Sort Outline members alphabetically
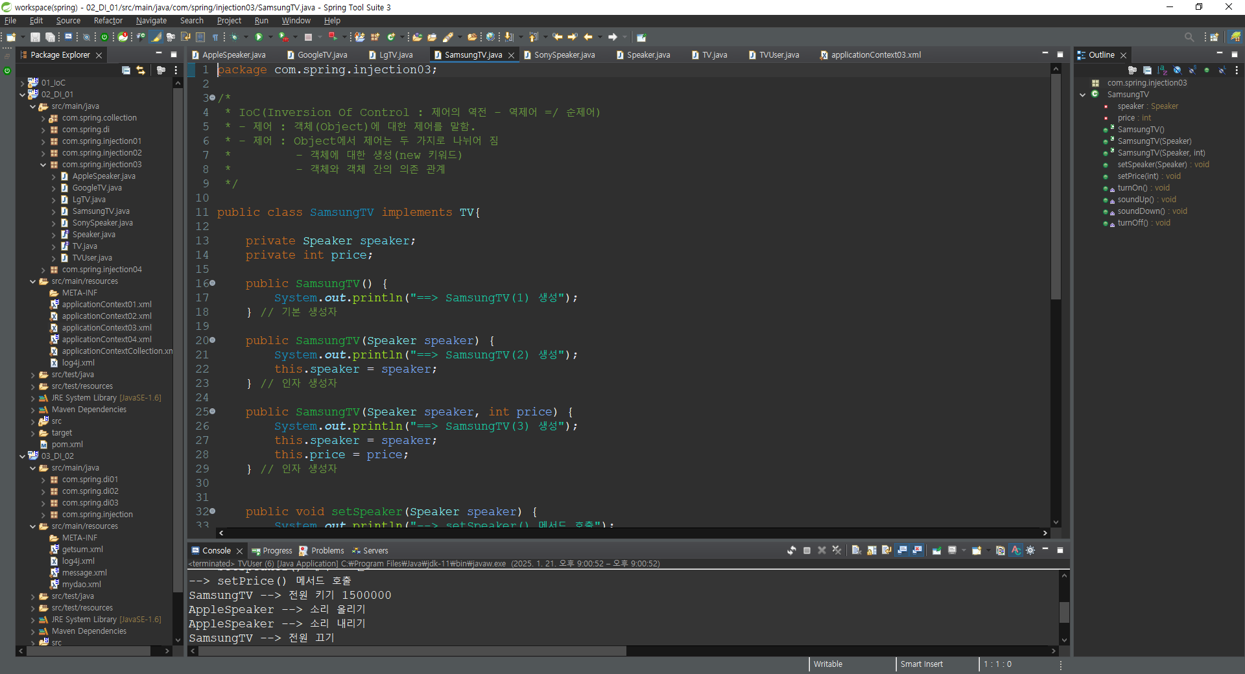The height and width of the screenshot is (674, 1245). (x=1162, y=70)
